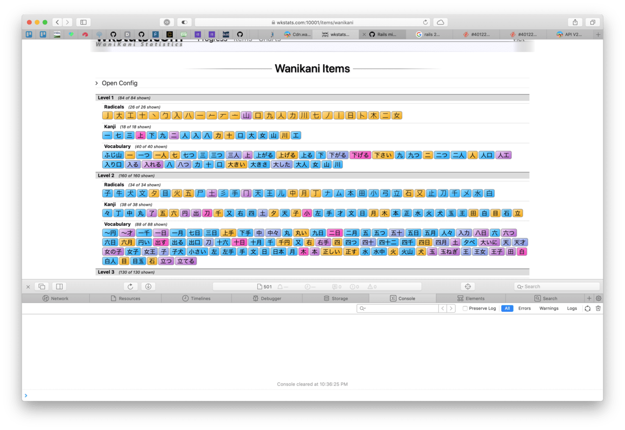Click the 四十二 vocabulary tile

[x=388, y=242]
